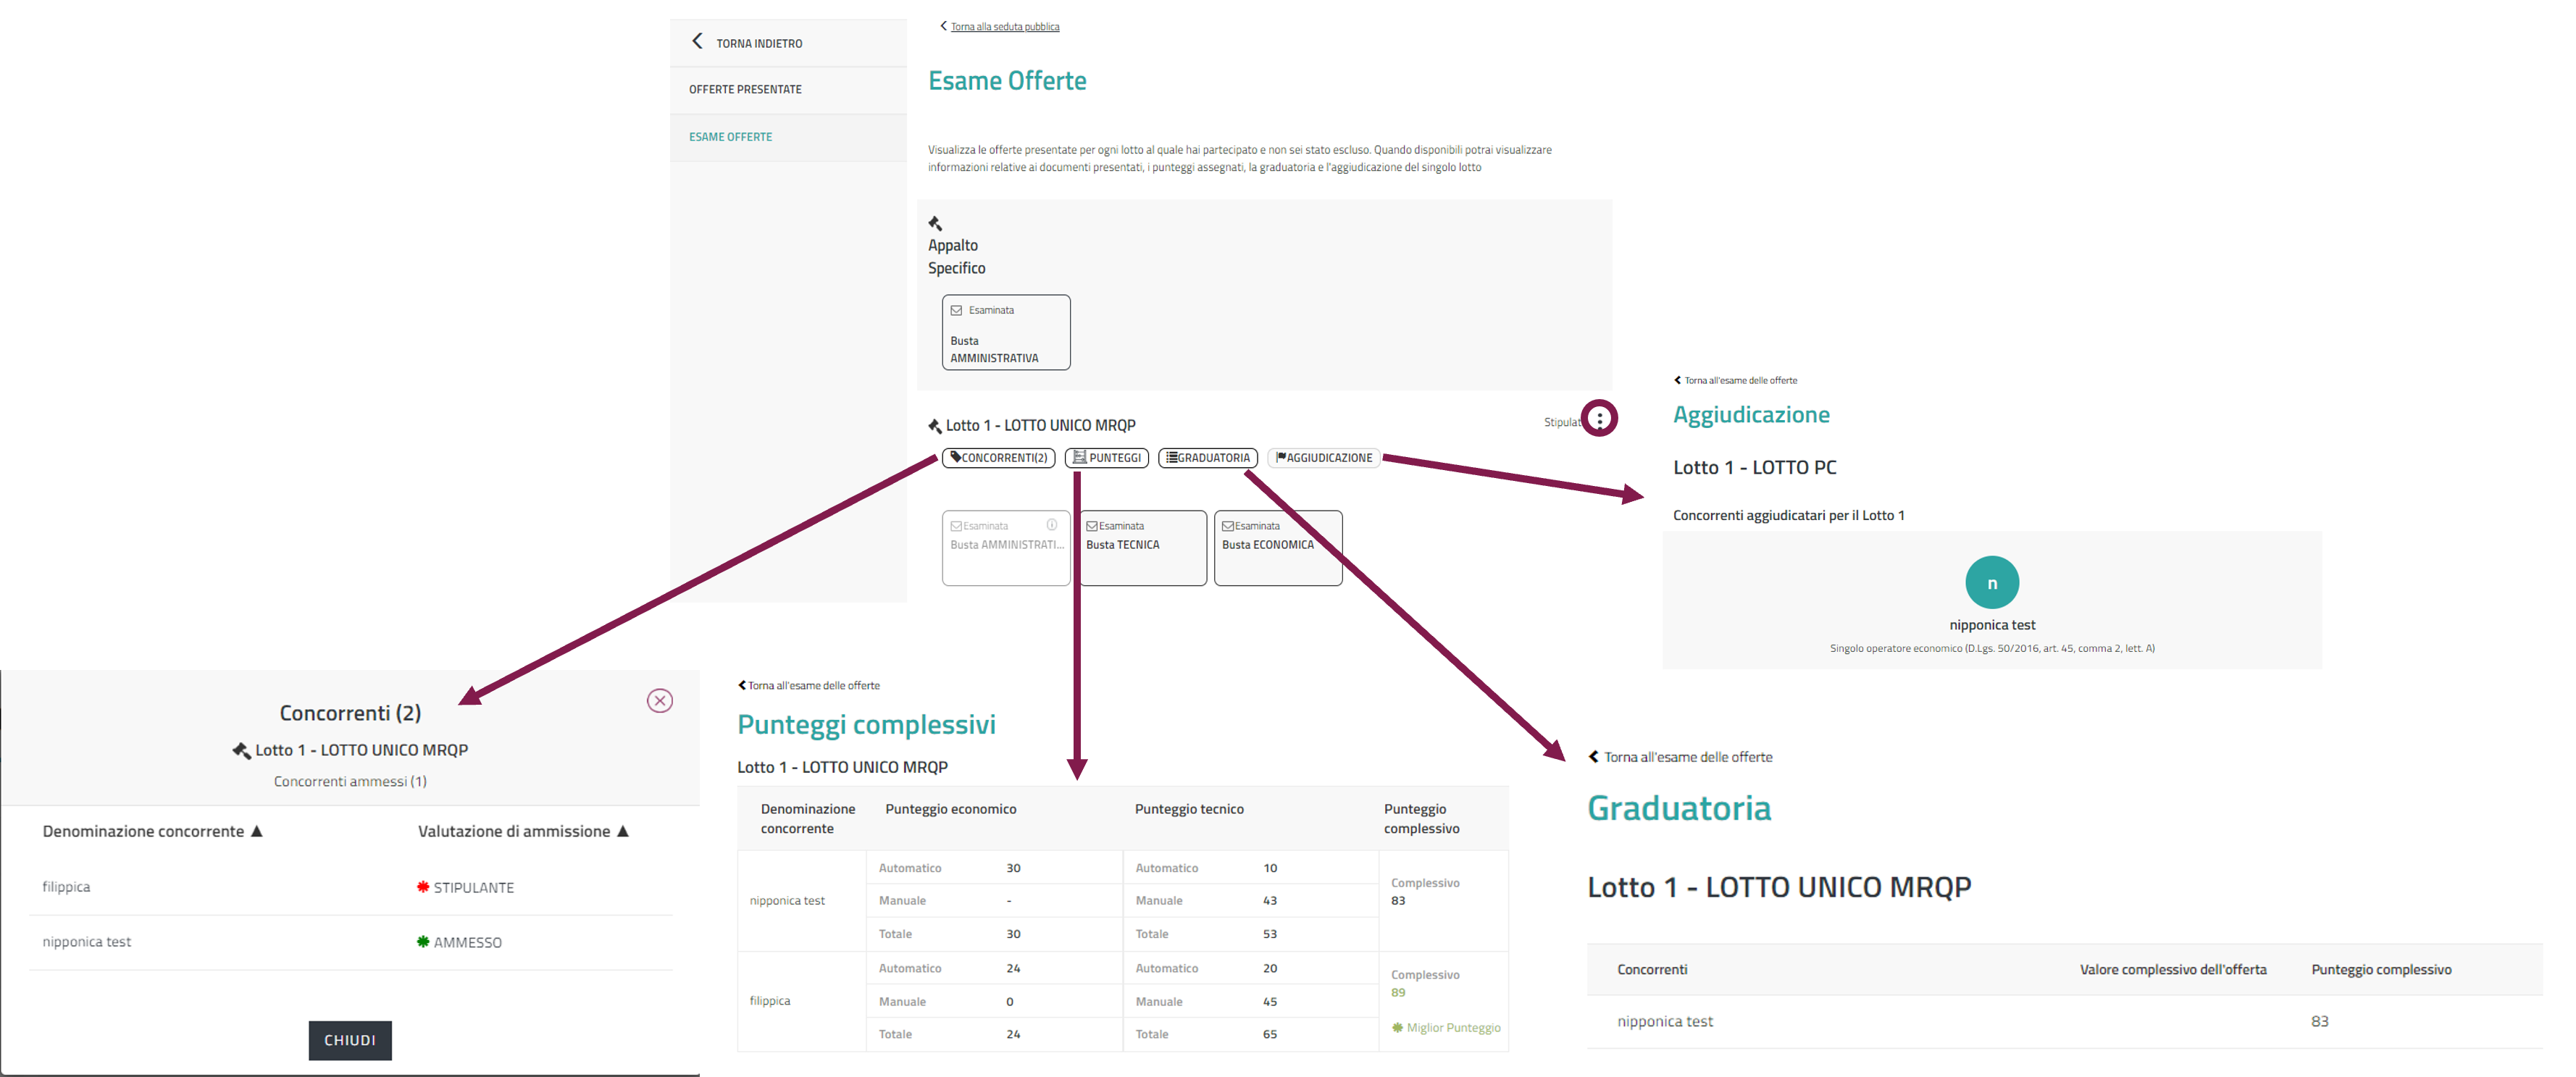Image resolution: width=2576 pixels, height=1077 pixels.
Task: Click the back chevron in the Graduatoria panel
Action: [1593, 757]
